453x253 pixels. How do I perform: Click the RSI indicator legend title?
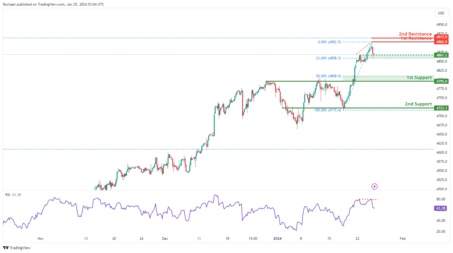tap(8, 195)
